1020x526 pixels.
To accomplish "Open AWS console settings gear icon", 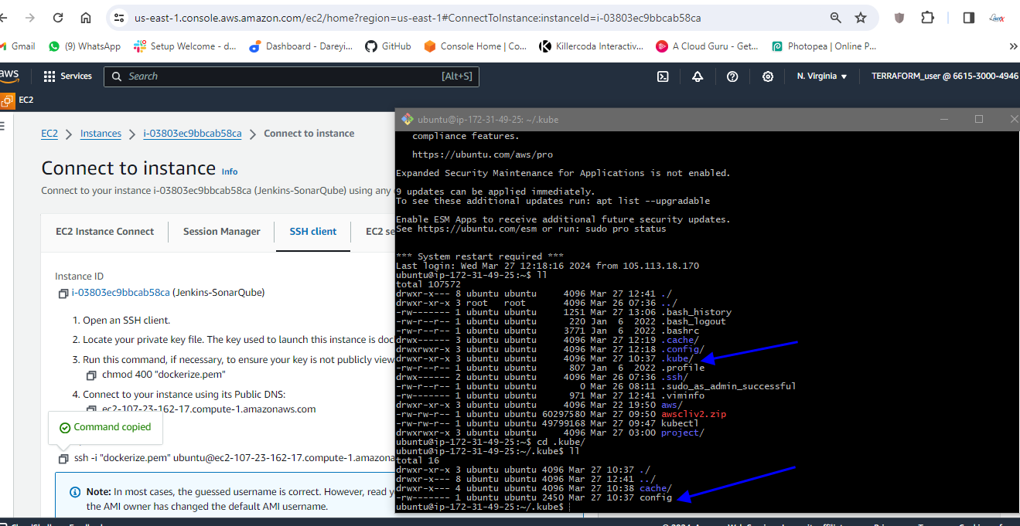I will (x=767, y=76).
